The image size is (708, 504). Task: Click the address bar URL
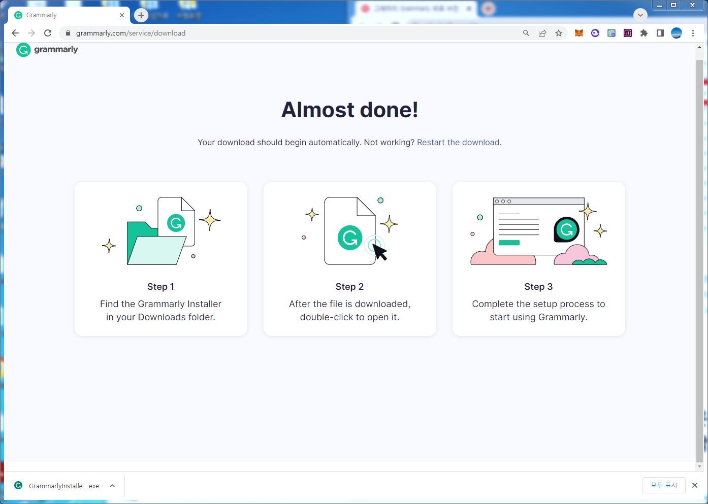tap(131, 33)
